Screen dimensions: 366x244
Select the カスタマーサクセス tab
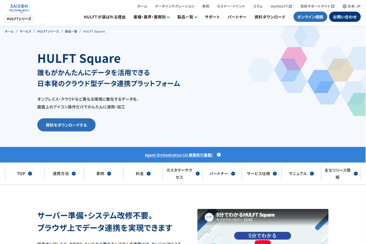click(183, 174)
